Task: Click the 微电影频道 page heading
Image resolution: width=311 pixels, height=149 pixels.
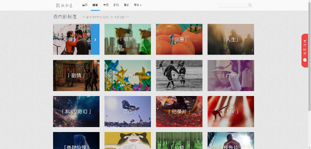Action: pos(65,17)
